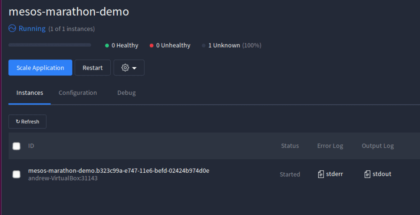Click the dark Unknown status dot
Screen dimensions: 420x215
(203, 46)
